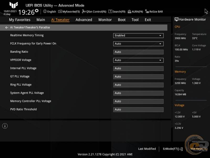Open AURA(F4) settings
The width and height of the screenshot is (210, 158).
tap(135, 12)
